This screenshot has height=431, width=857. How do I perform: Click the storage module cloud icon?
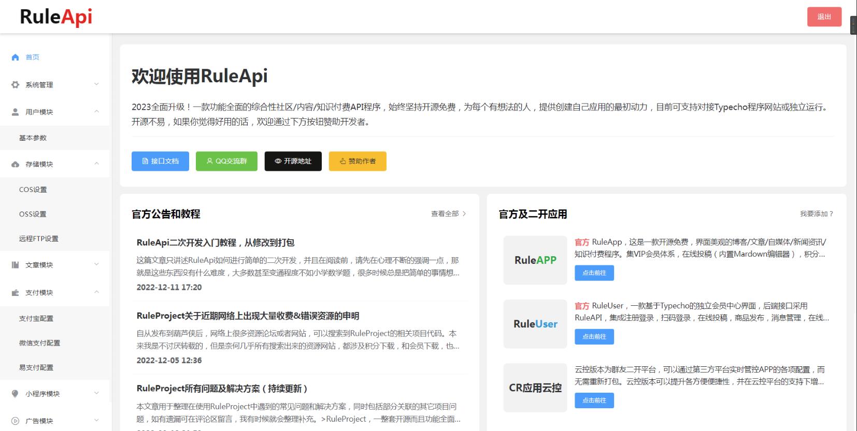[15, 165]
